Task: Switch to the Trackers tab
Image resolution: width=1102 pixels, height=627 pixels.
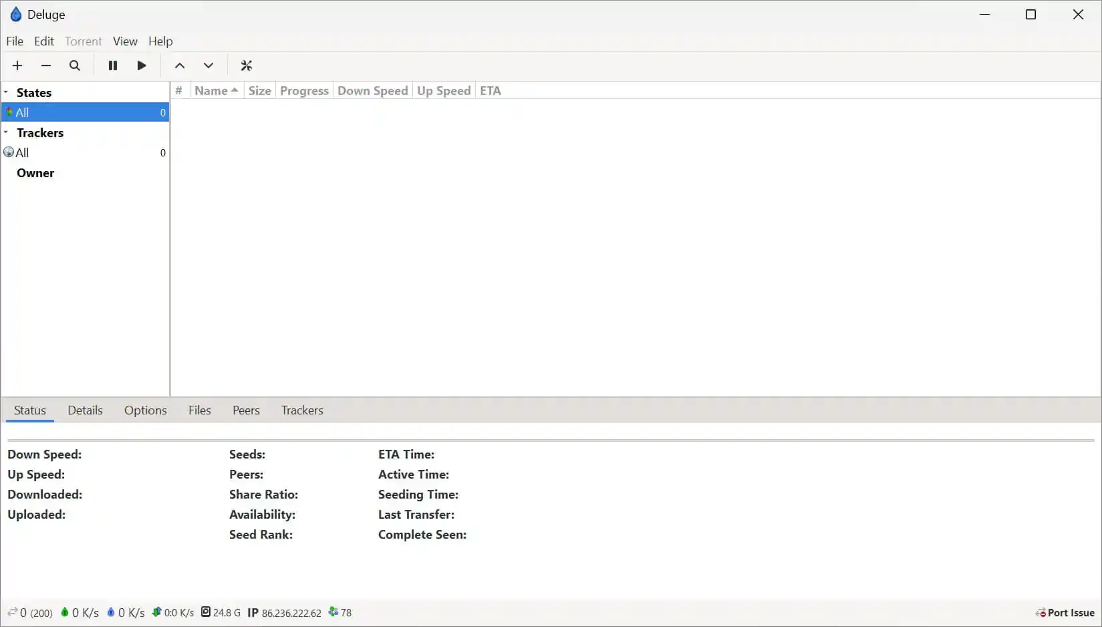Action: 302,410
